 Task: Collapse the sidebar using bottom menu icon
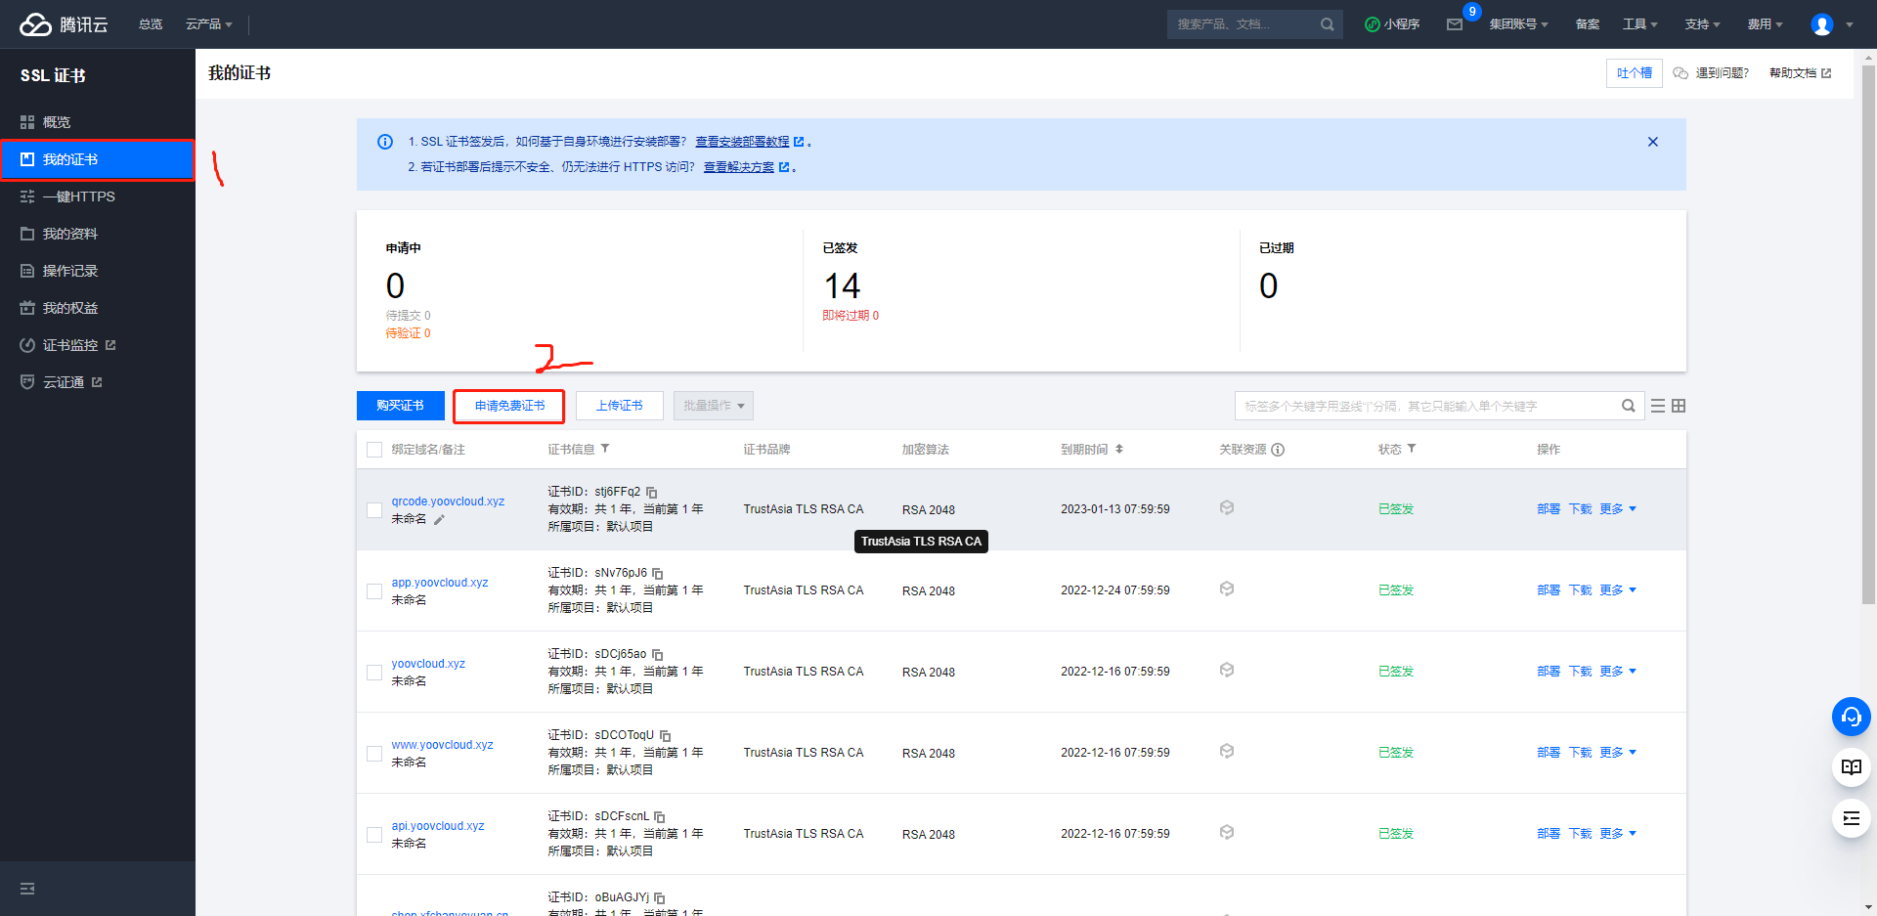[27, 889]
